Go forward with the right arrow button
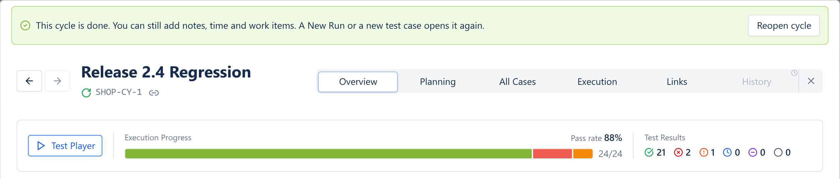840x179 pixels. (58, 81)
